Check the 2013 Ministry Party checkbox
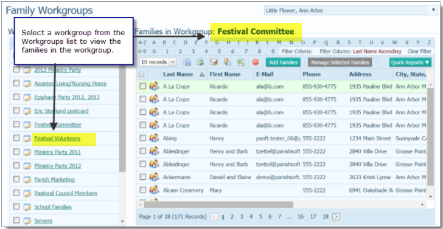443x229 pixels. click(16, 69)
